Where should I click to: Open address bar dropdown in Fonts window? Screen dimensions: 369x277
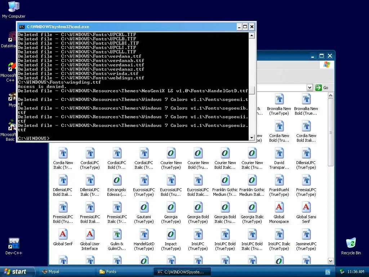point(310,88)
